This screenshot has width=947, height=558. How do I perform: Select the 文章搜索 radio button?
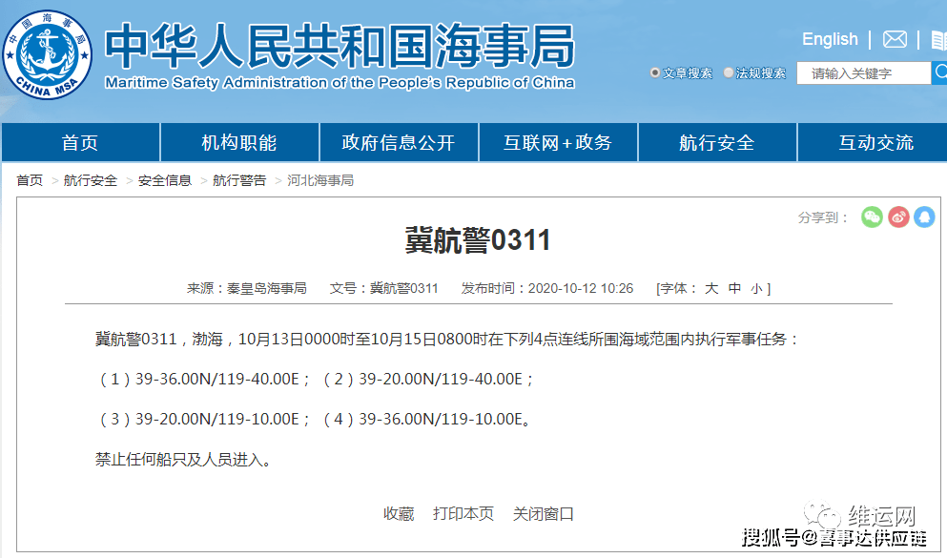[x=654, y=73]
